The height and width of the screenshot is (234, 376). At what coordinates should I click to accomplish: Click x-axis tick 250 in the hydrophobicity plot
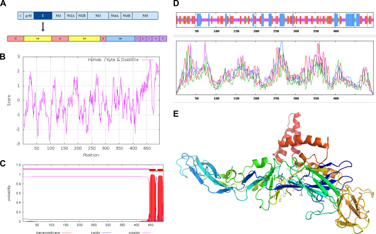pyautogui.click(x=92, y=148)
